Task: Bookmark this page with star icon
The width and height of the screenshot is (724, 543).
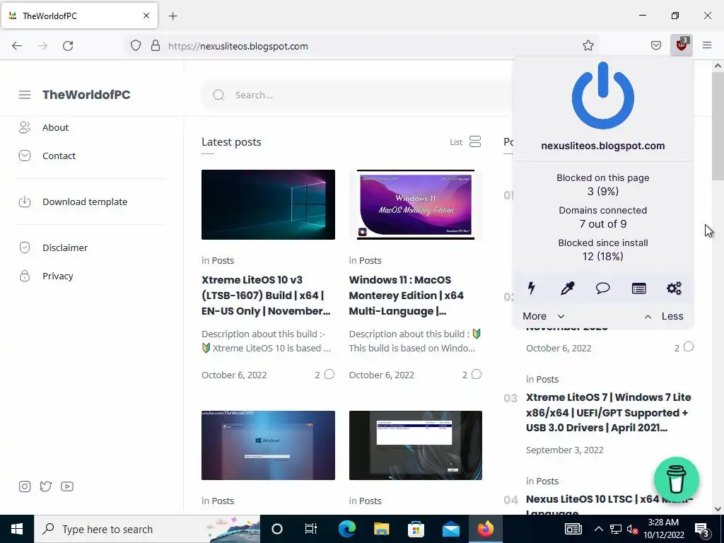Action: (588, 45)
